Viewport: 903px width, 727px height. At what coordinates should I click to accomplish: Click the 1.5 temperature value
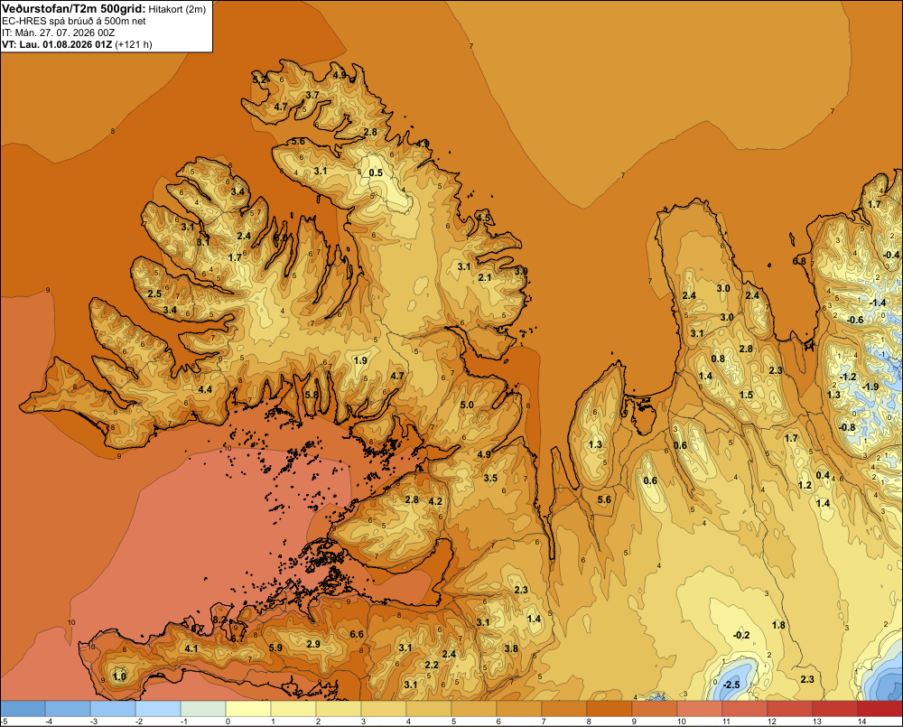pyautogui.click(x=747, y=395)
